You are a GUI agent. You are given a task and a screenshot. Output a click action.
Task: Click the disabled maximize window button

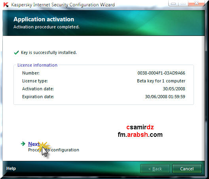(x=183, y=3)
